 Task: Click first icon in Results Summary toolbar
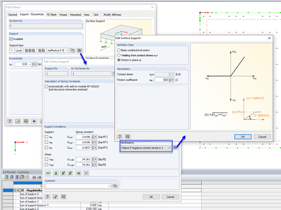[7, 177]
